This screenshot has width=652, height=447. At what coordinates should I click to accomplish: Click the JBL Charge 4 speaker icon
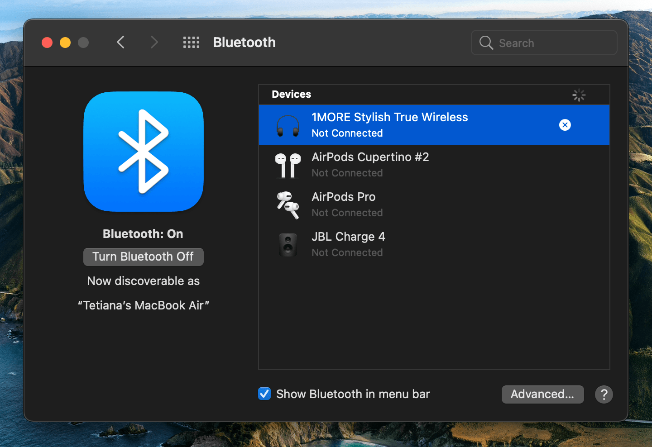(x=288, y=245)
